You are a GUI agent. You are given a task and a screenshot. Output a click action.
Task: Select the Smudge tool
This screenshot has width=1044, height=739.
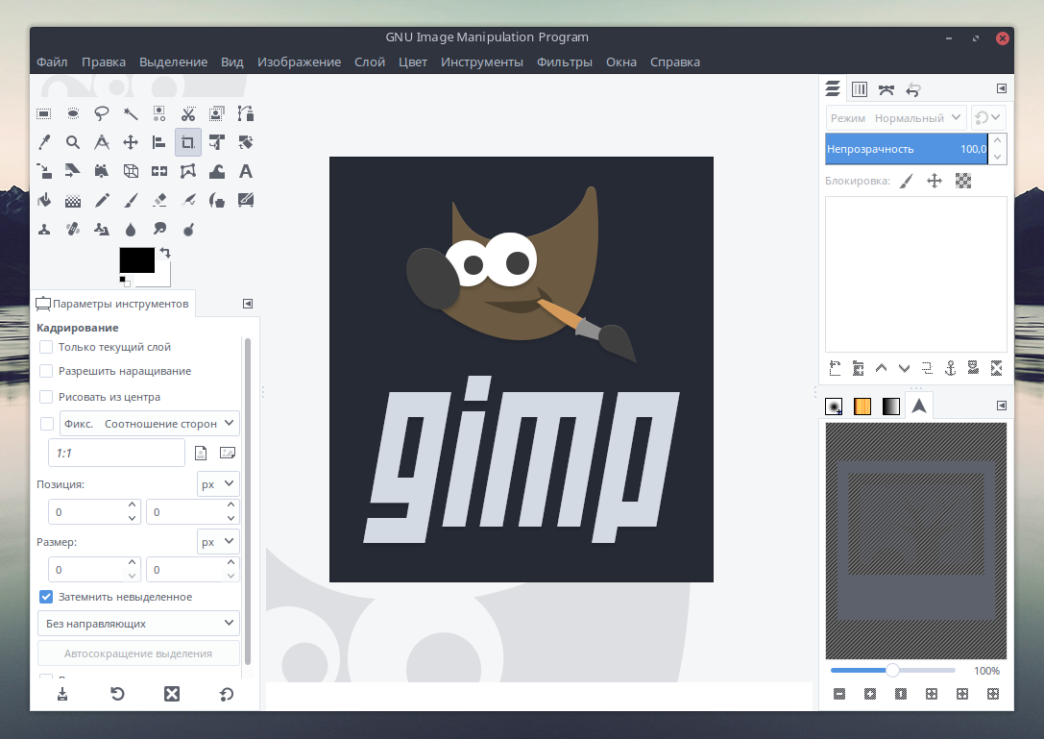[159, 230]
